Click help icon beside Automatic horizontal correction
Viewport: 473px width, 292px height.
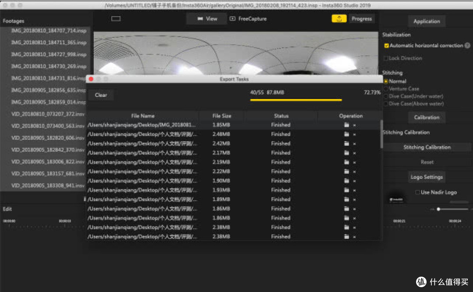pos(467,46)
